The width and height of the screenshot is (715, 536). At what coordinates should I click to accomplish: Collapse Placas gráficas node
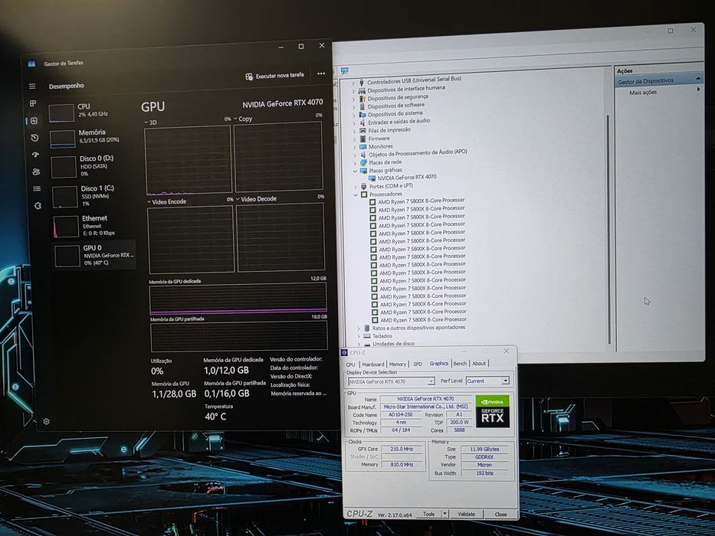[x=356, y=172]
